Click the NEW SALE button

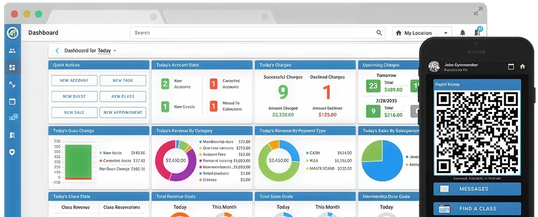pos(75,112)
